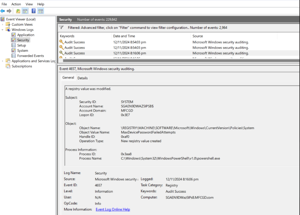Click the Date and Time column header
This screenshot has width=300, height=215.
click(x=124, y=36)
